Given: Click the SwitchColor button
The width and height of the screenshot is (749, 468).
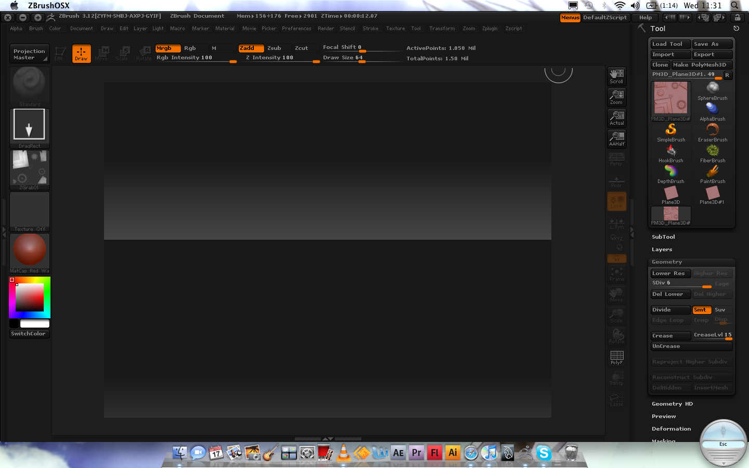Looking at the screenshot, I should click(x=30, y=334).
